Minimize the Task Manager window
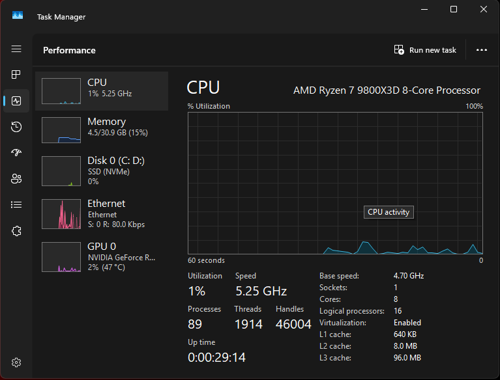Viewport: 500px width, 380px height. coord(424,10)
